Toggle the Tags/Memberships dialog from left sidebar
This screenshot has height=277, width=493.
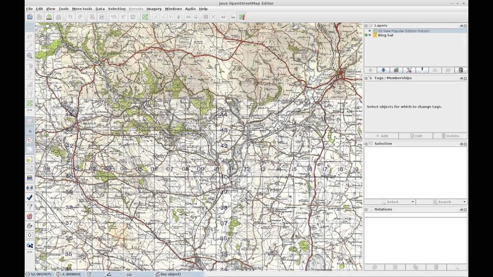coord(30,131)
